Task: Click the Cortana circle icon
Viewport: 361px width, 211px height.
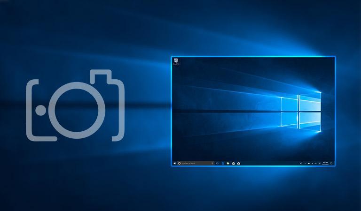Action: pos(180,163)
